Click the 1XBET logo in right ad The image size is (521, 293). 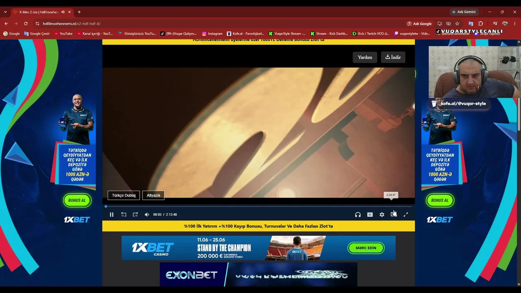pos(440,220)
